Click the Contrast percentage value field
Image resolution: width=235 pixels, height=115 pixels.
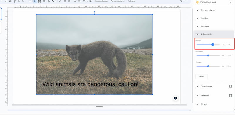pyautogui.click(x=224, y=66)
